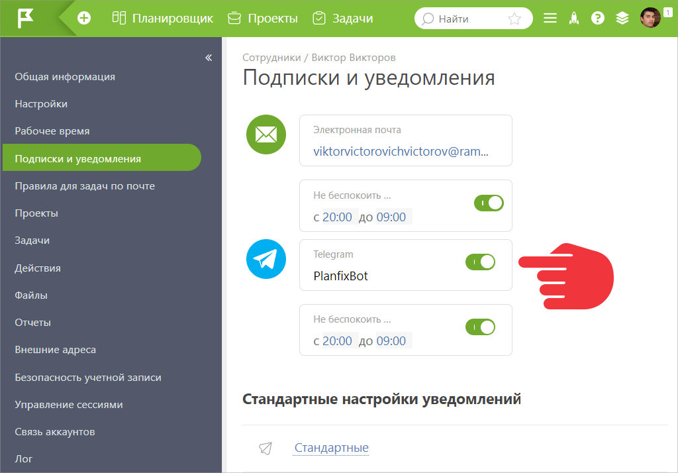Screen dimensions: 678x473
Task: Collapse the sidebar with double chevron
Action: [209, 58]
